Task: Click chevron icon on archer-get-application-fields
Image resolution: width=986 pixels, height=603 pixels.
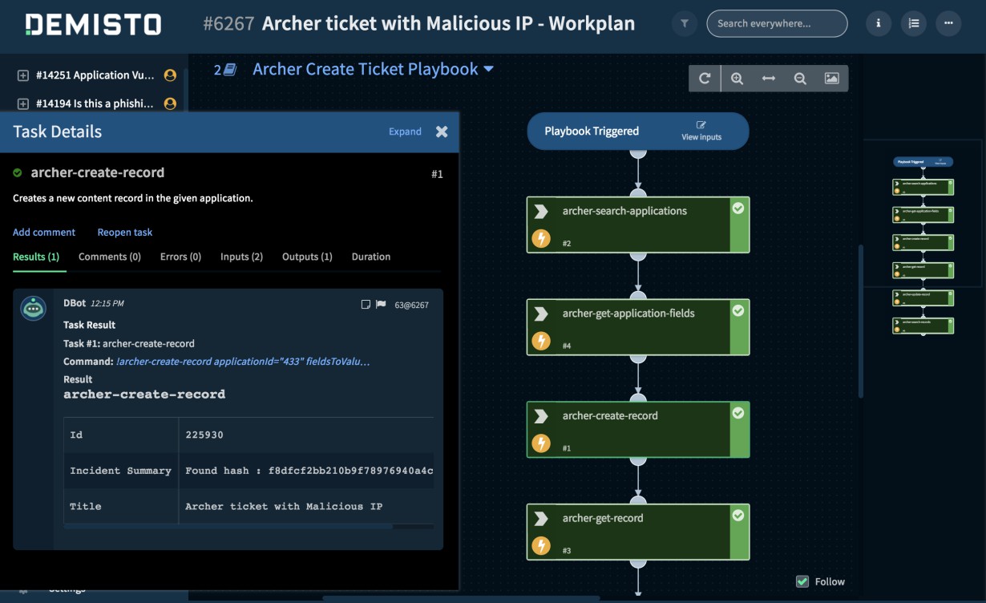Action: point(541,314)
